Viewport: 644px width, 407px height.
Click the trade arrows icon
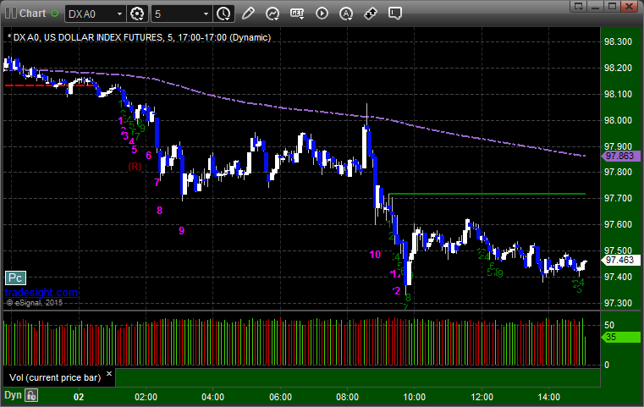coord(371,14)
